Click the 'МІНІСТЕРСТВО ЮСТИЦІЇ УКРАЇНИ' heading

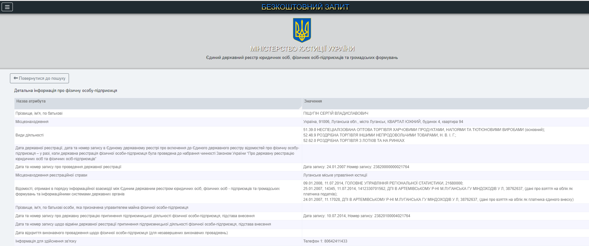click(302, 49)
